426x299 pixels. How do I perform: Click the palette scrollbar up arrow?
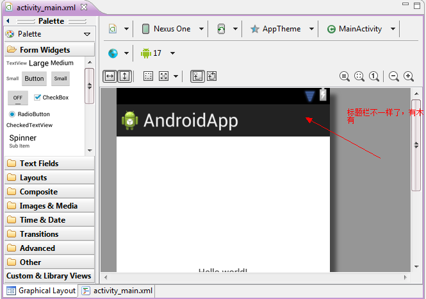(90, 63)
